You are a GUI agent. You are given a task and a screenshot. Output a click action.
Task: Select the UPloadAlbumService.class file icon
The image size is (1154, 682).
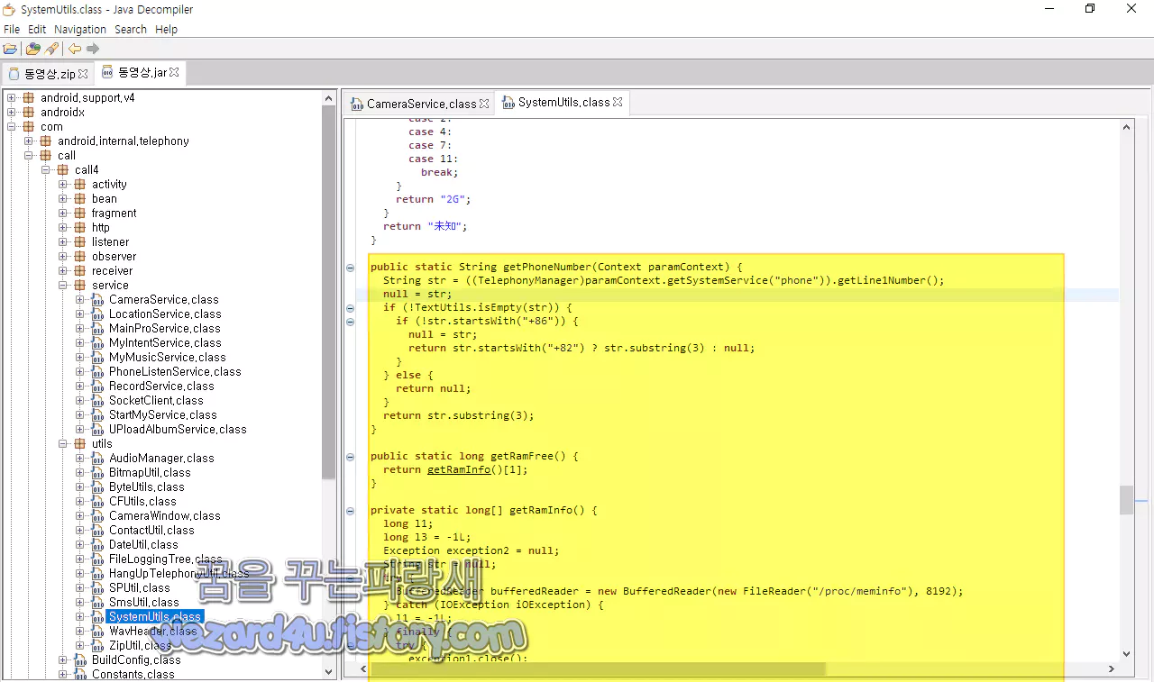coord(97,429)
